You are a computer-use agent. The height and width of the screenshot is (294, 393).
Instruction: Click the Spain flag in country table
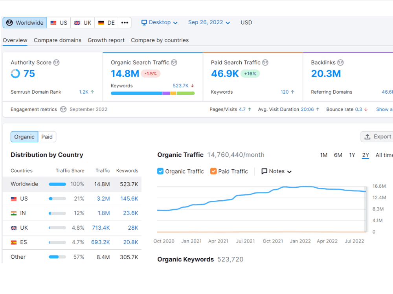pyautogui.click(x=14, y=242)
